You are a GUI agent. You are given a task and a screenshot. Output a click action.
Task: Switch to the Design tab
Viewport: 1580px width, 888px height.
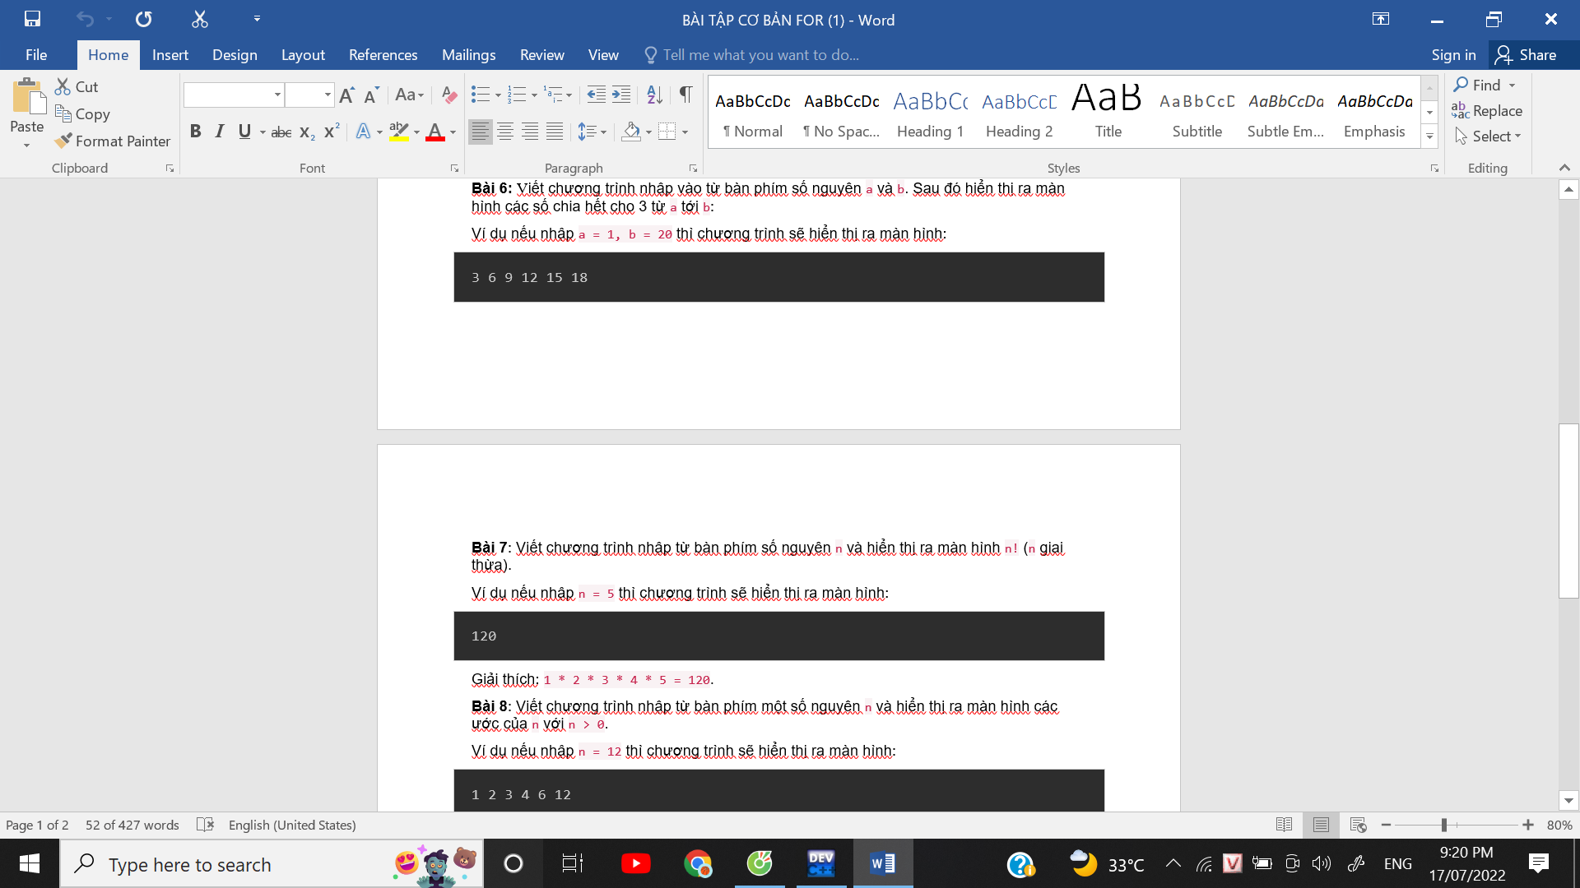point(235,55)
